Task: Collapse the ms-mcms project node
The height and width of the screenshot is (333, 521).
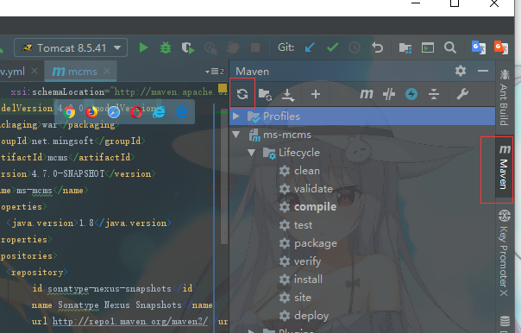Action: click(236, 135)
